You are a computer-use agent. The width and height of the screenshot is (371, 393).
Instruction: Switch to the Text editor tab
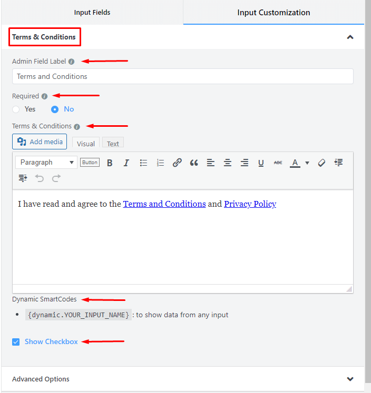(x=113, y=144)
